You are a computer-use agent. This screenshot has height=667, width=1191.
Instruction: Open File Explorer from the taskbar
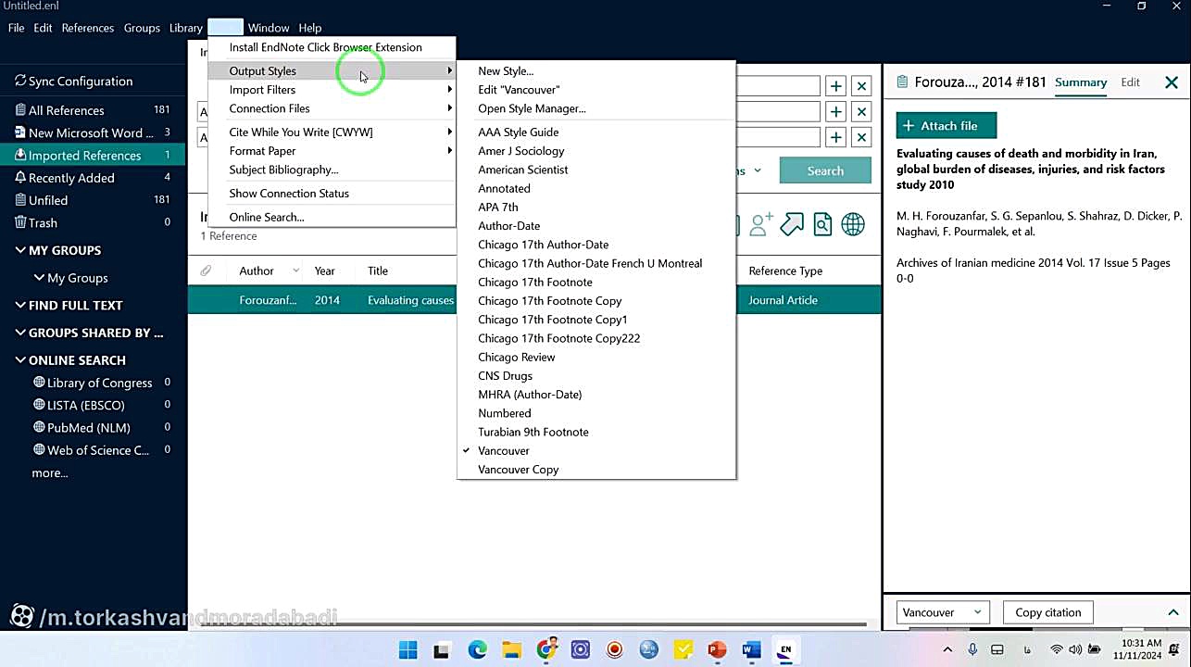[x=511, y=650]
